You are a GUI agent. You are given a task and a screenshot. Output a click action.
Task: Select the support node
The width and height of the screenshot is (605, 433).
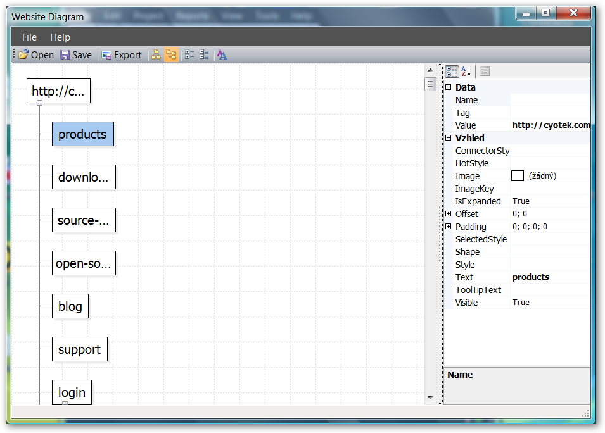pos(80,349)
